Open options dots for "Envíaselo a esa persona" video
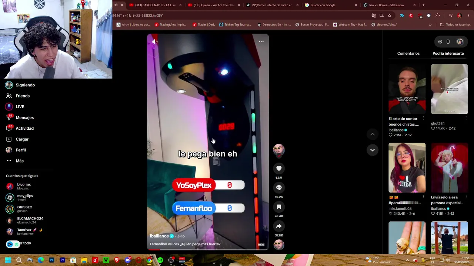This screenshot has height=266, width=474. [466, 197]
